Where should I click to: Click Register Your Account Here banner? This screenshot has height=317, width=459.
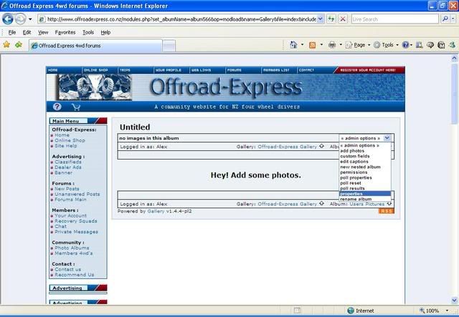pyautogui.click(x=369, y=70)
